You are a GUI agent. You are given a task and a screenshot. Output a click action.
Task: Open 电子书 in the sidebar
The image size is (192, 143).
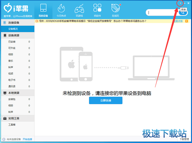18,80
